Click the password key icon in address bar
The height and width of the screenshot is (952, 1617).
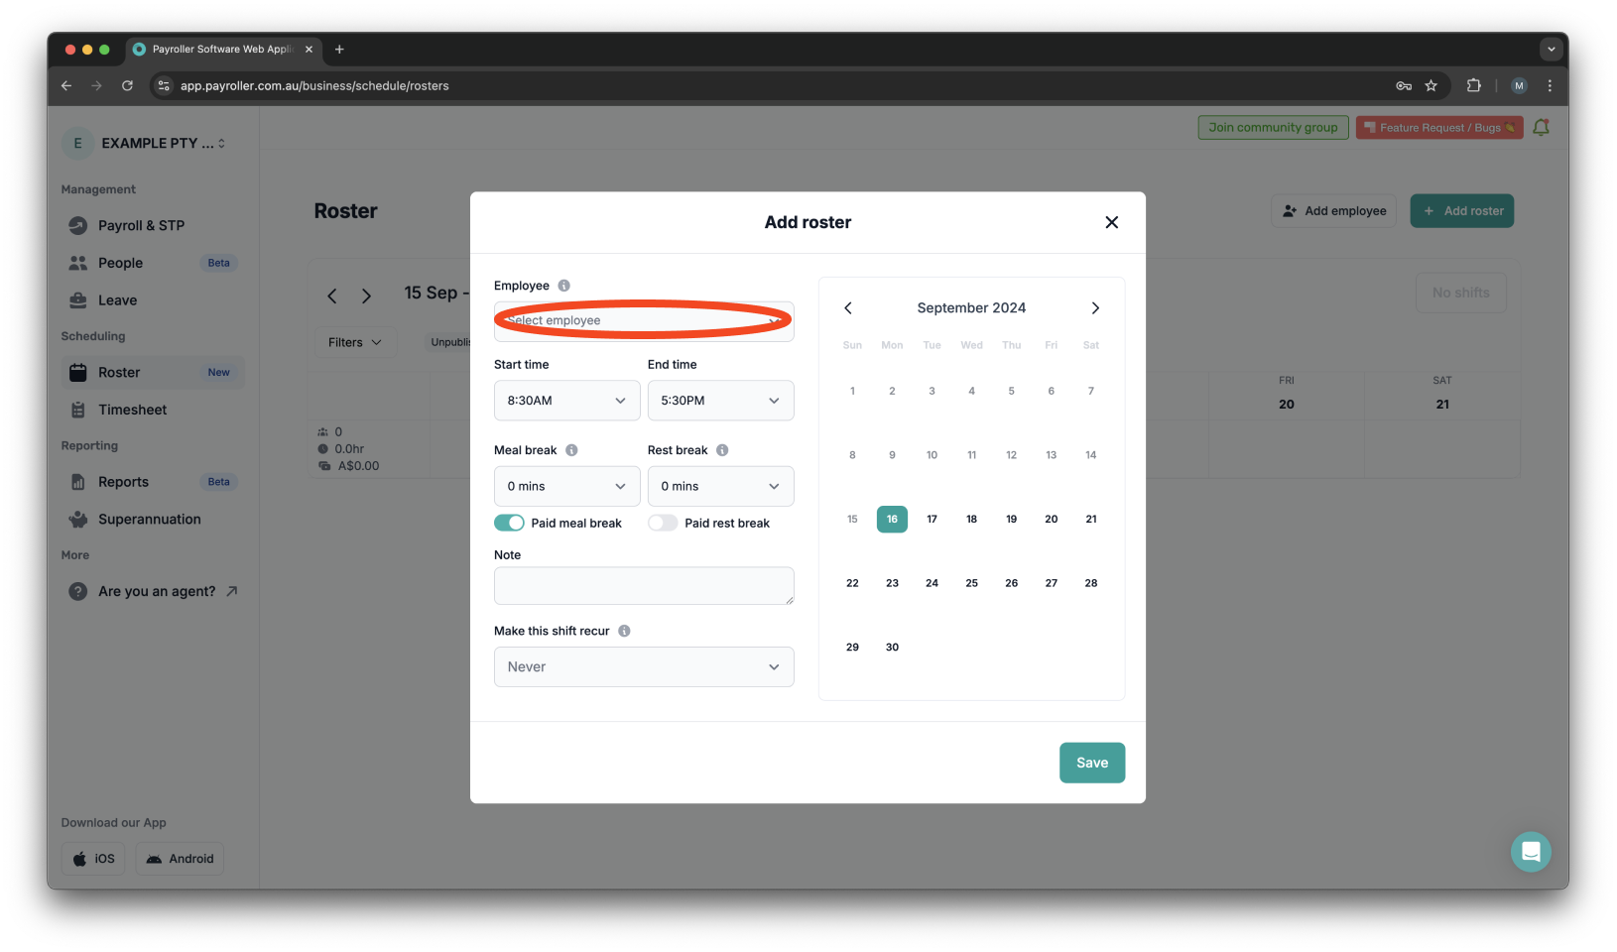(1404, 86)
